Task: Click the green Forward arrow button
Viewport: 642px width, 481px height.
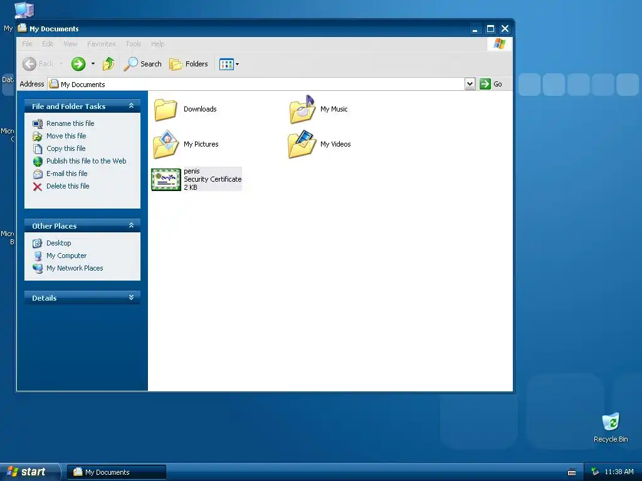Action: coord(78,64)
